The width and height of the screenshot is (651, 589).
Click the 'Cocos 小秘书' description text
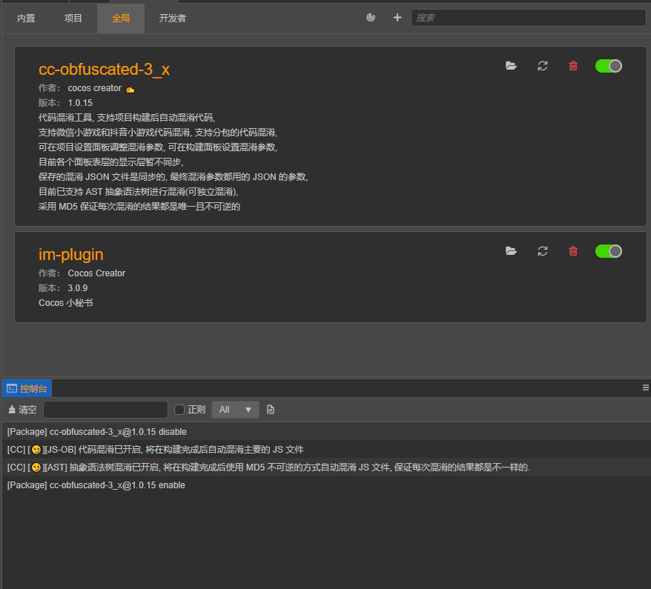[x=65, y=303]
